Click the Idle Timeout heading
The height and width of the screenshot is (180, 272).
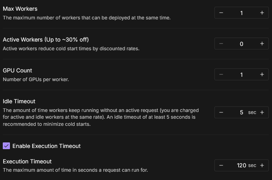pos(19,101)
